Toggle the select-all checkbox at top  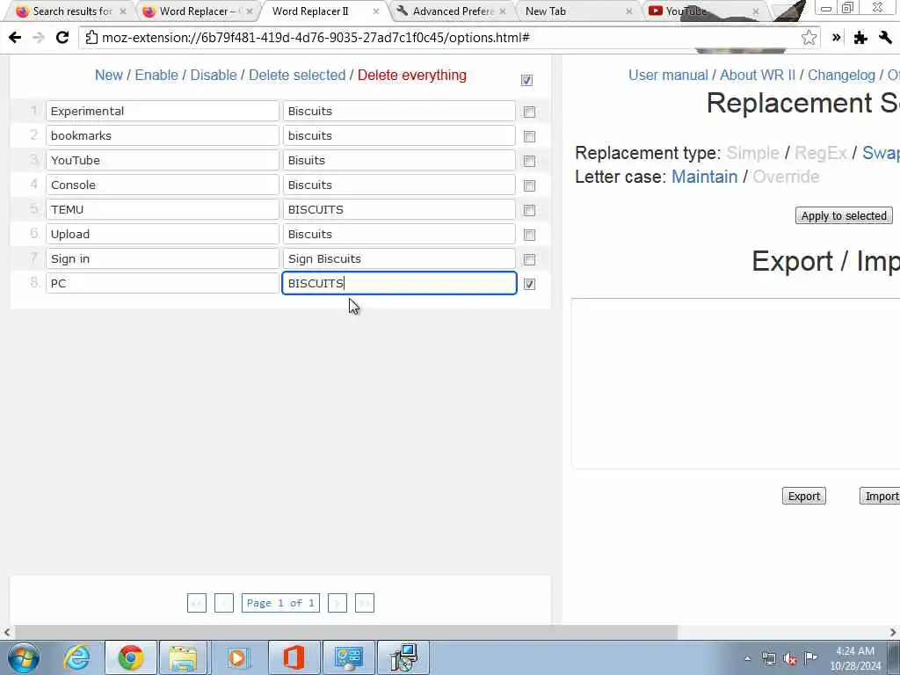tap(527, 80)
